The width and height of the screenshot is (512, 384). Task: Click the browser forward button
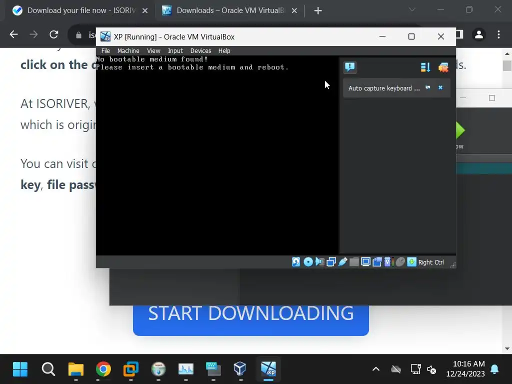click(x=33, y=34)
